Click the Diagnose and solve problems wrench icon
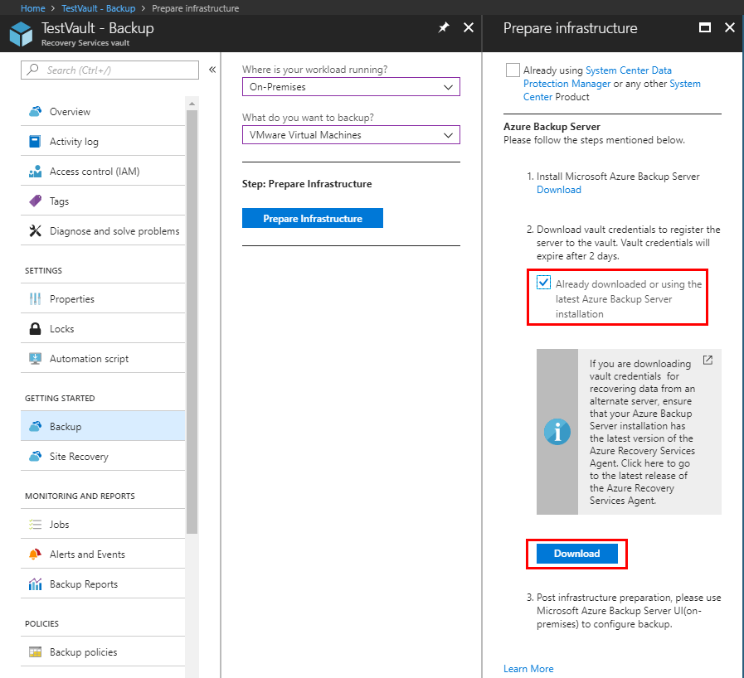This screenshot has height=678, width=744. pyautogui.click(x=35, y=231)
